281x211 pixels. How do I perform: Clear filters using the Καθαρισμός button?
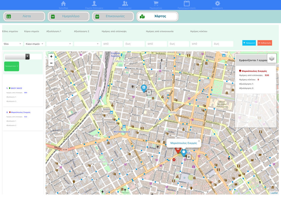[x=265, y=43]
